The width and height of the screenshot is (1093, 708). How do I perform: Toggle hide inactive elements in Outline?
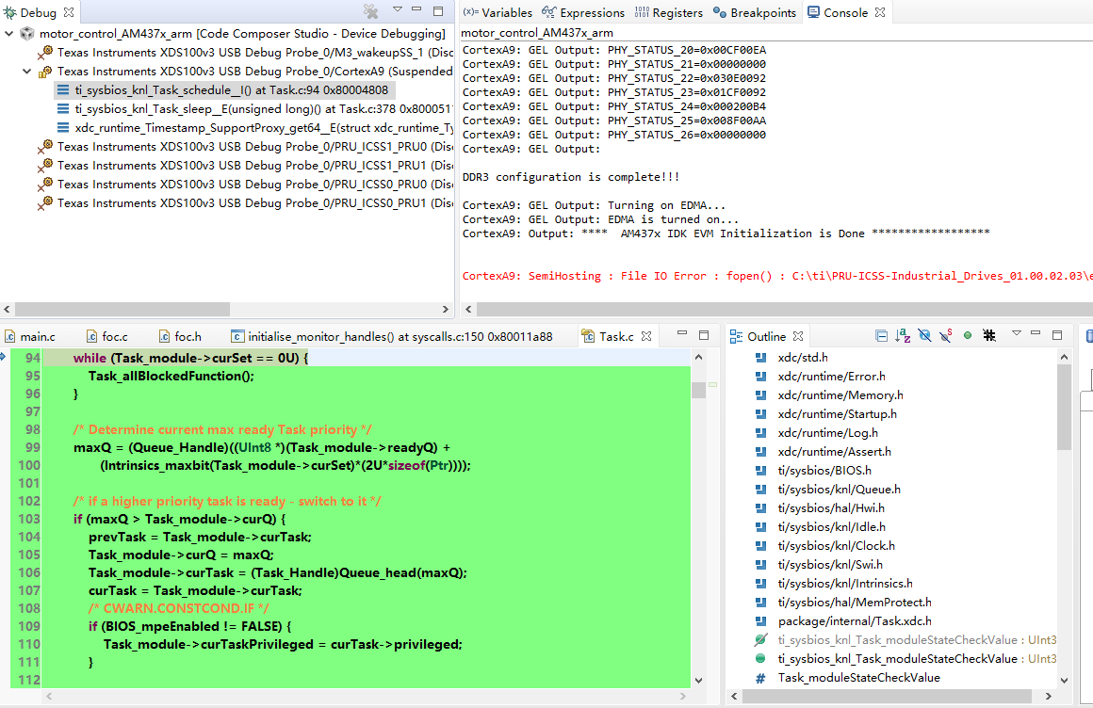989,336
